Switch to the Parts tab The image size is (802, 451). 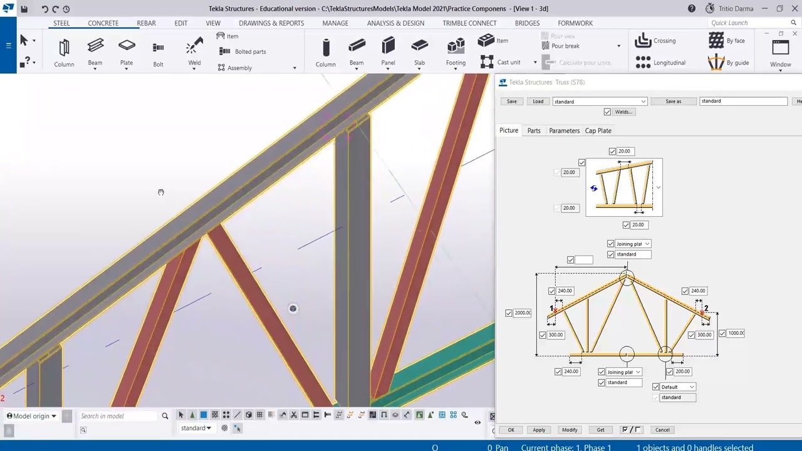(x=534, y=130)
